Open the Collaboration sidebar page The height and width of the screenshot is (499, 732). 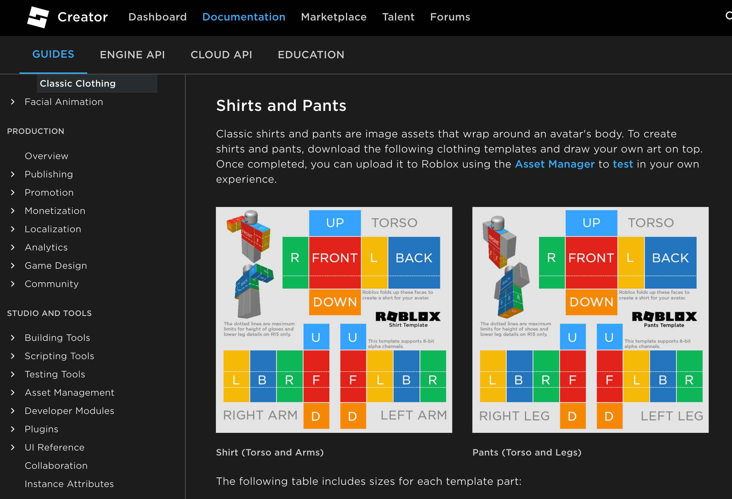point(56,466)
